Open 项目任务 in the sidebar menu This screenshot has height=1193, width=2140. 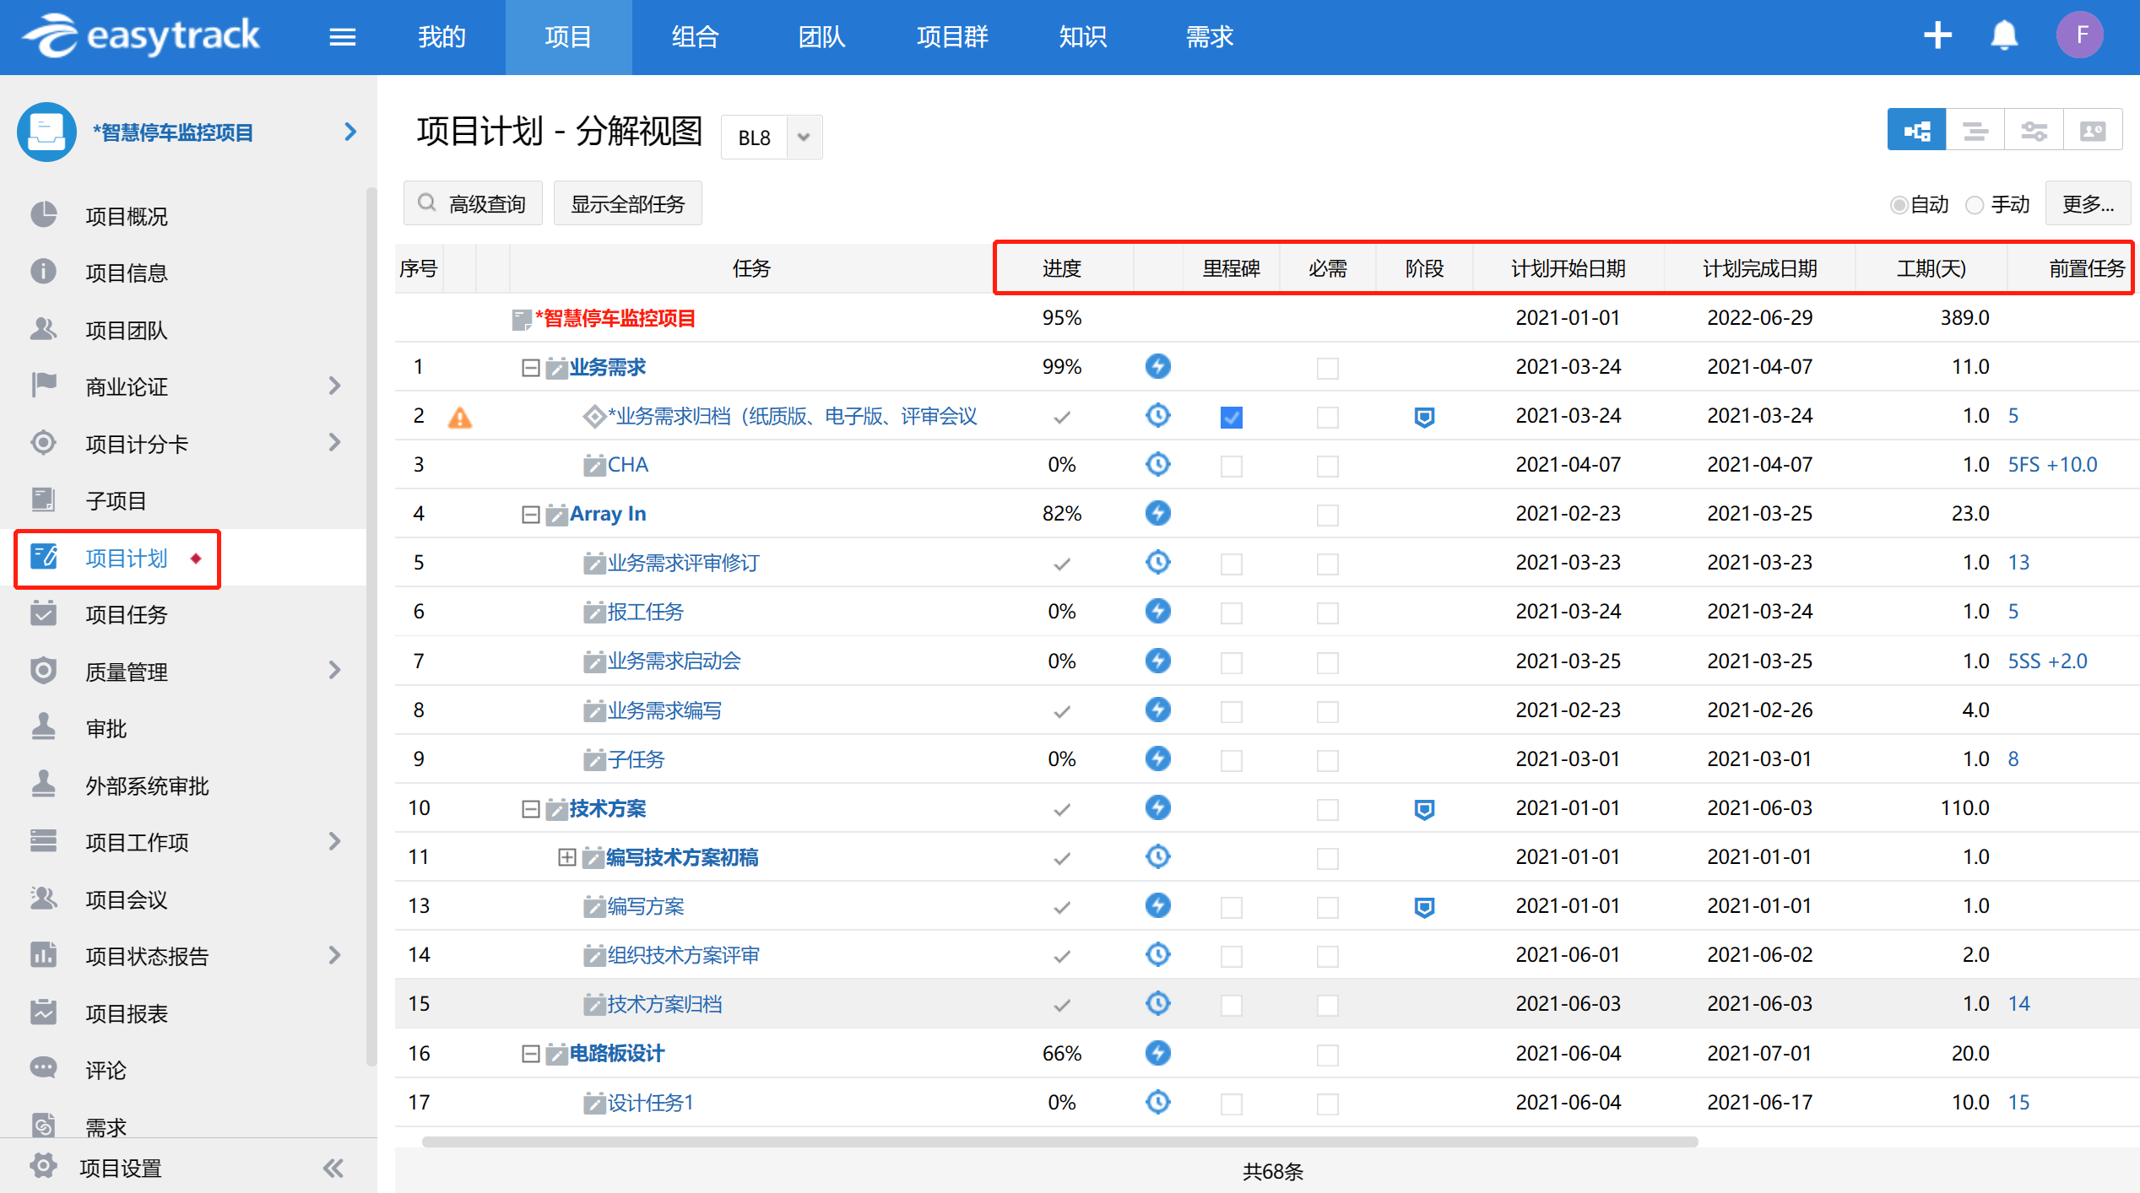tap(127, 615)
